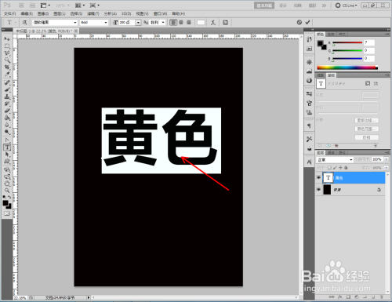Viewport: 392px width, 302px height.
Task: Select the Horizontal Type tool
Action: 7,147
